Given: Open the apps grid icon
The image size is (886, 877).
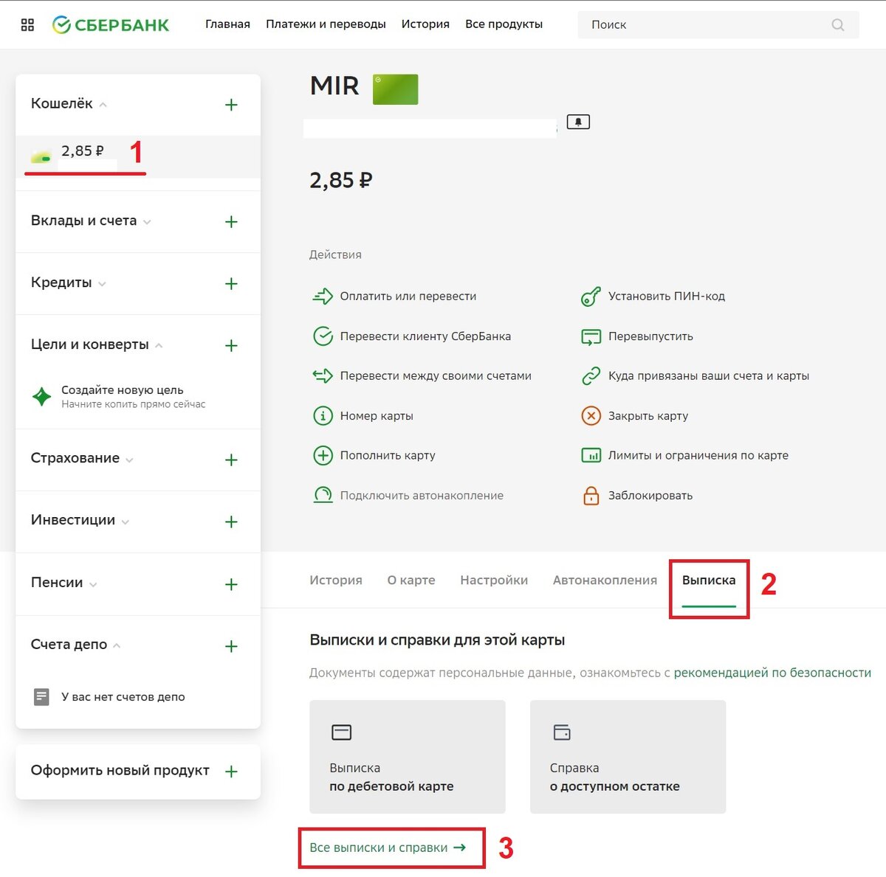Looking at the screenshot, I should (x=27, y=25).
